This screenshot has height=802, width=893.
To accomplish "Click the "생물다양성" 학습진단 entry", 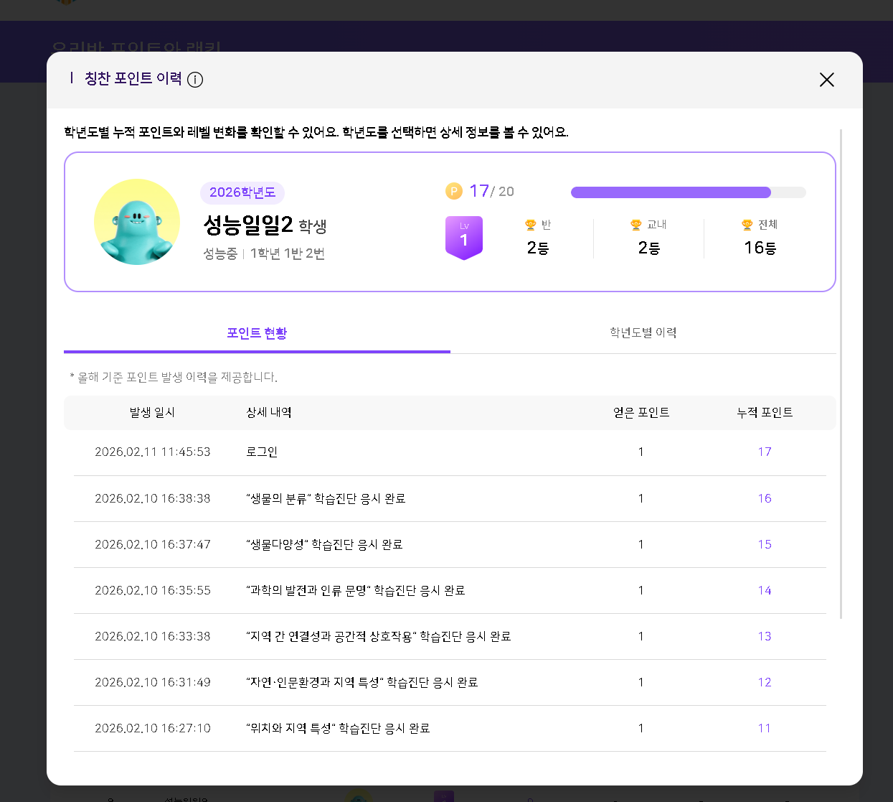I will coord(324,544).
